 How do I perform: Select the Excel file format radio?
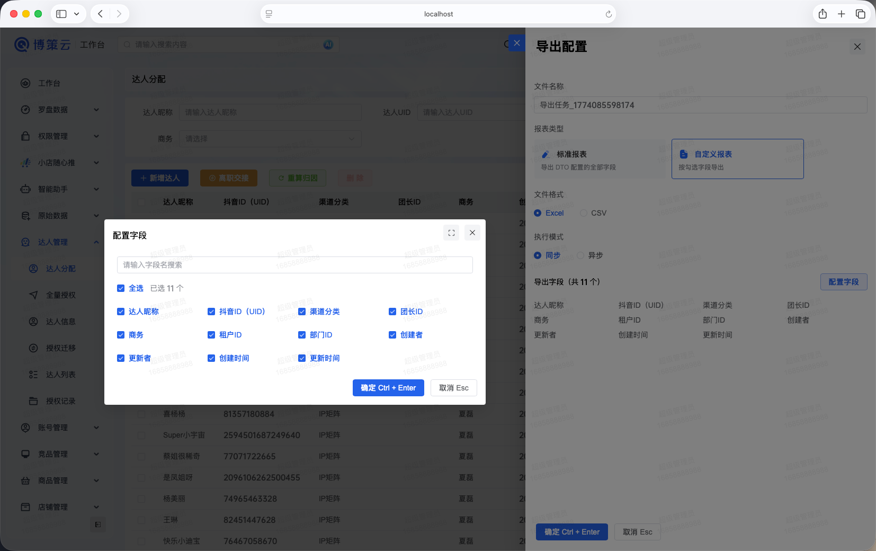pyautogui.click(x=538, y=213)
